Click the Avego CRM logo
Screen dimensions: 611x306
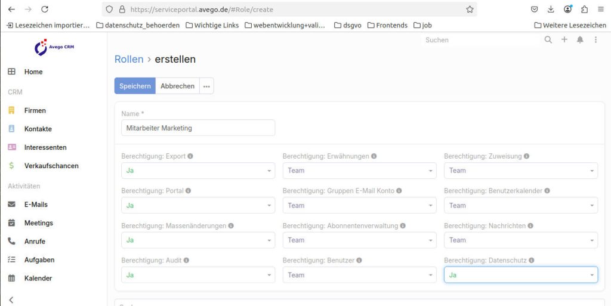(54, 48)
